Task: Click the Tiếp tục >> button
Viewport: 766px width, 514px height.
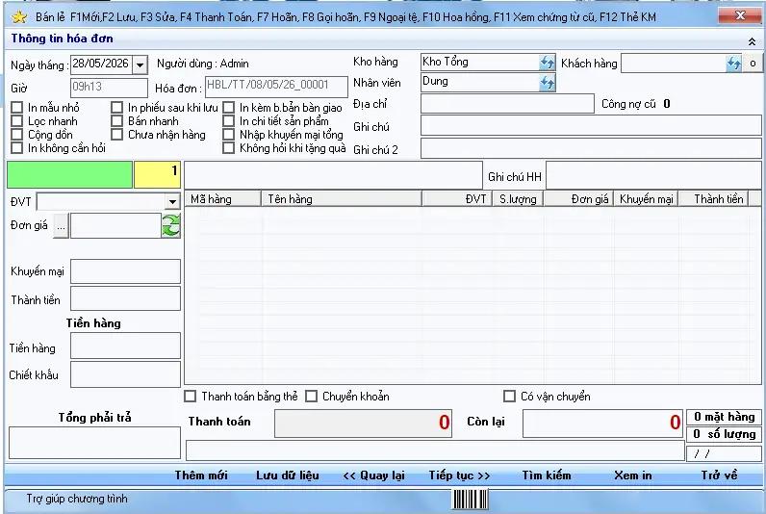Action: [460, 475]
